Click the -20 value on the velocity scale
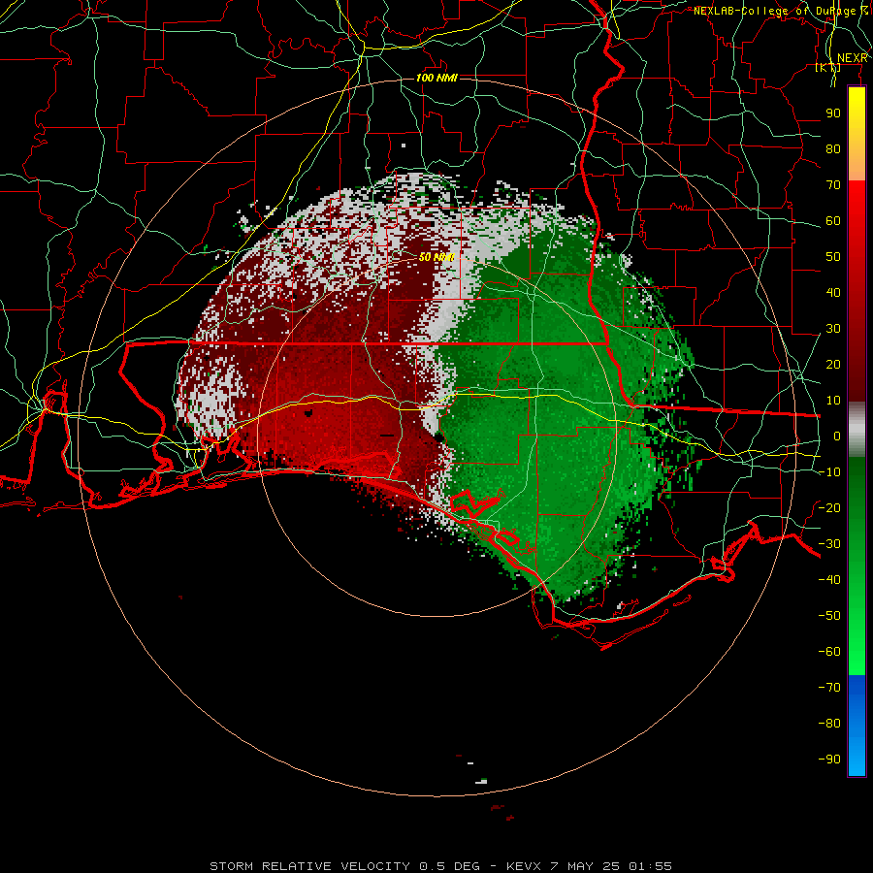 (829, 508)
